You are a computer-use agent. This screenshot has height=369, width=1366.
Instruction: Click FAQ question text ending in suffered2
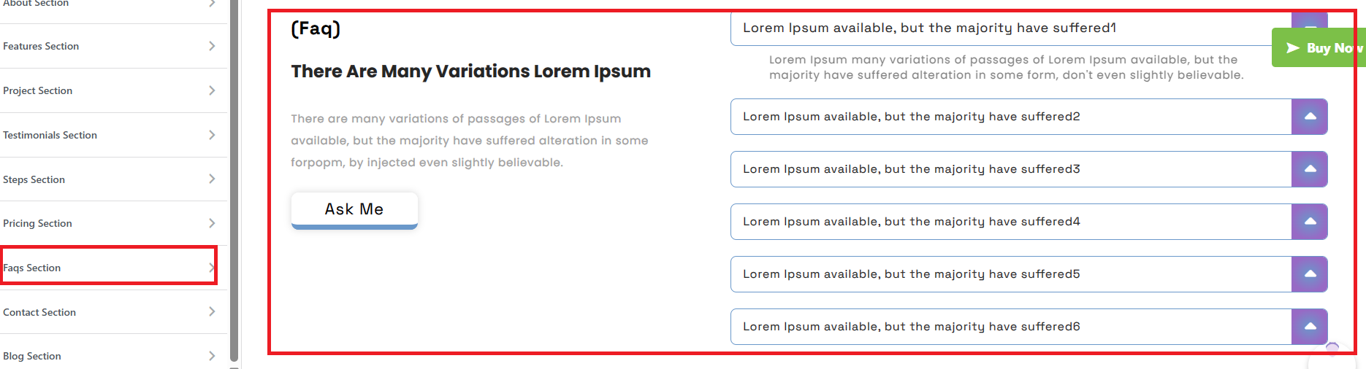[911, 117]
